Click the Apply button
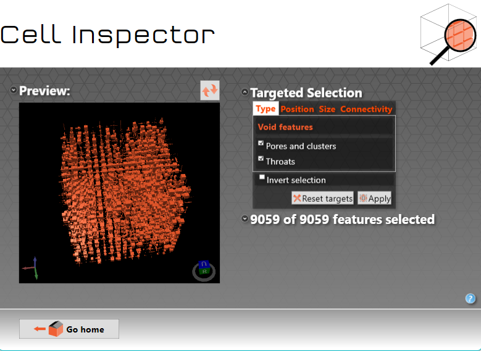The height and width of the screenshot is (351, 481). [x=375, y=199]
